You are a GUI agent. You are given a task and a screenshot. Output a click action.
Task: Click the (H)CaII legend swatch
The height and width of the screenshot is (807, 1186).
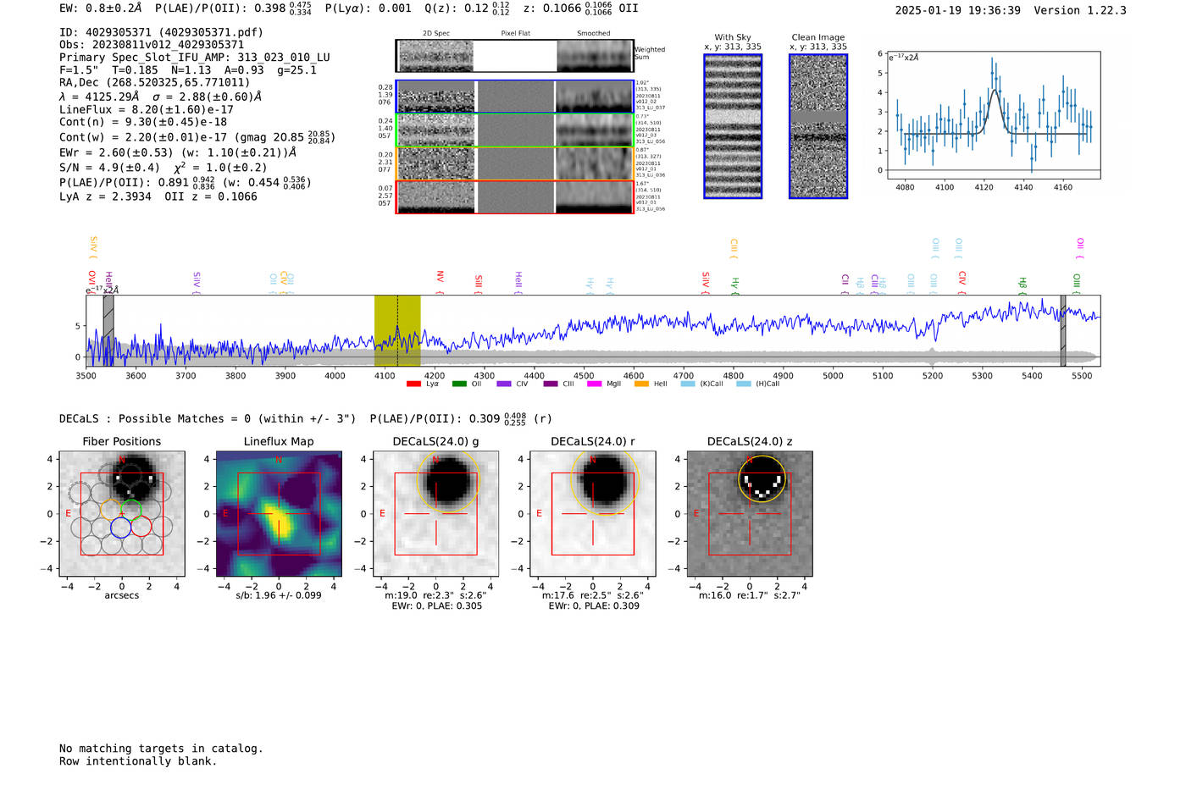(743, 384)
